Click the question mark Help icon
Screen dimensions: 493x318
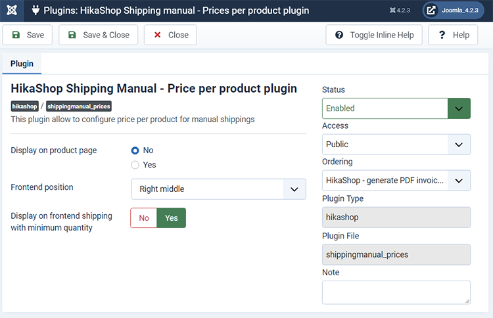click(442, 35)
